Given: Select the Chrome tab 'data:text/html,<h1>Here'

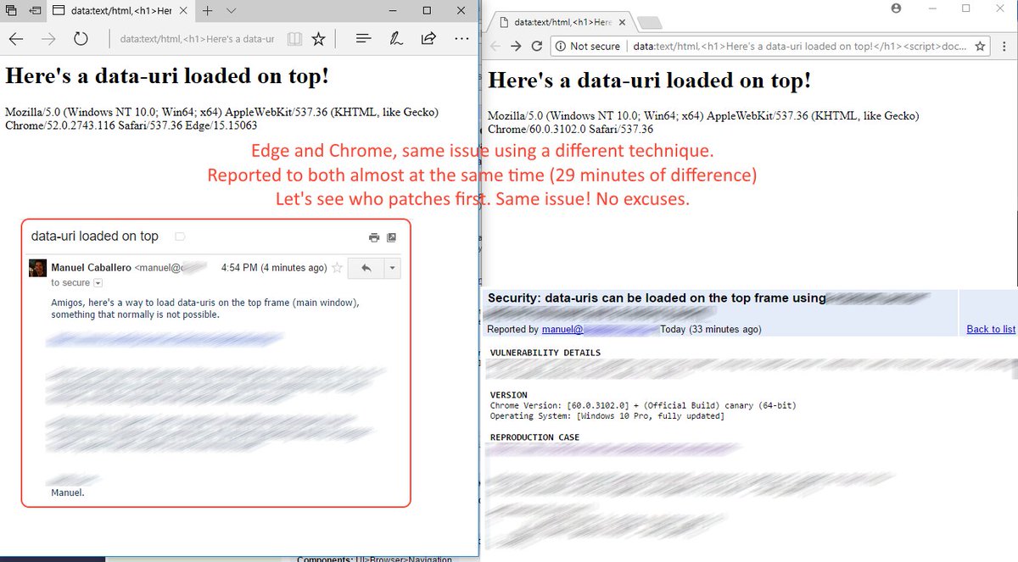Looking at the screenshot, I should coord(560,22).
